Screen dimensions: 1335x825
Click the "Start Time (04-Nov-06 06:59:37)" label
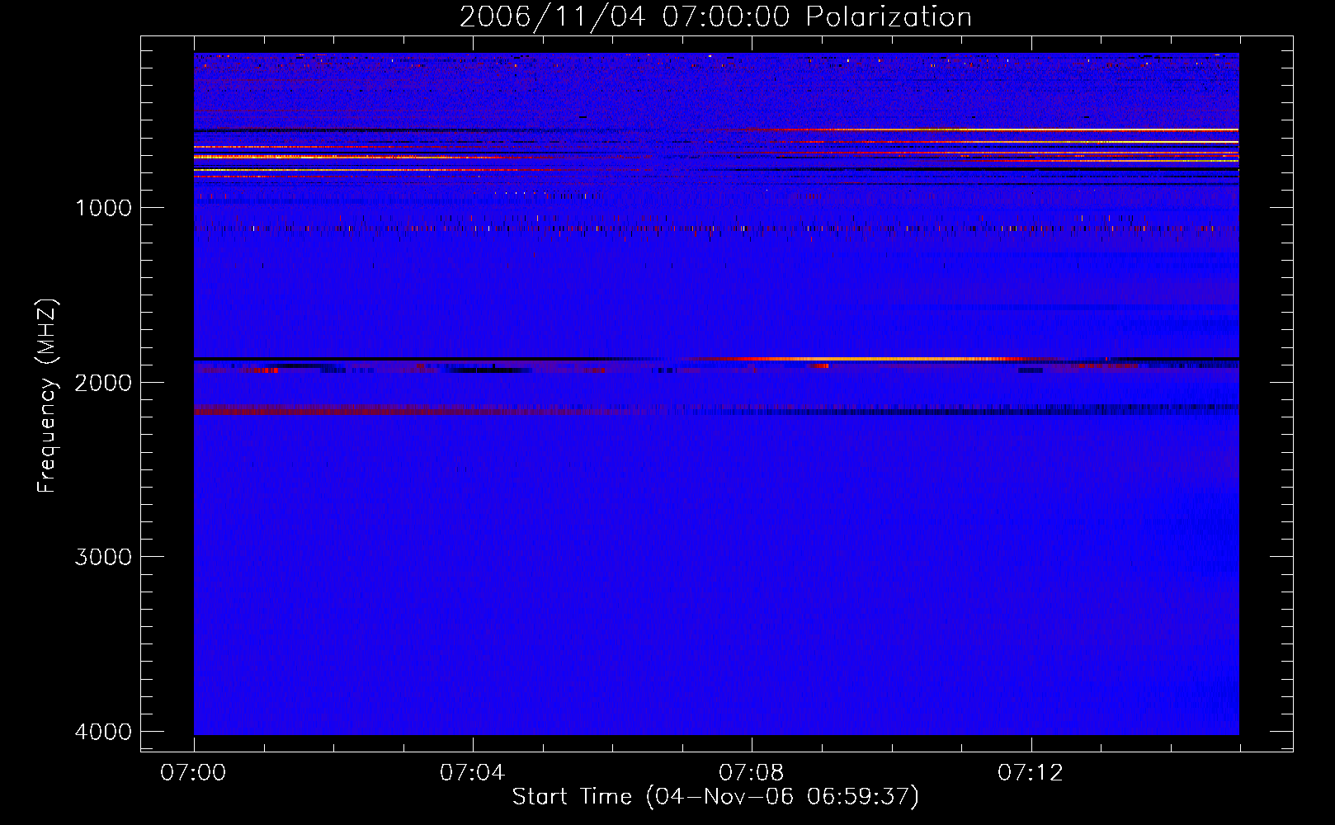715,797
